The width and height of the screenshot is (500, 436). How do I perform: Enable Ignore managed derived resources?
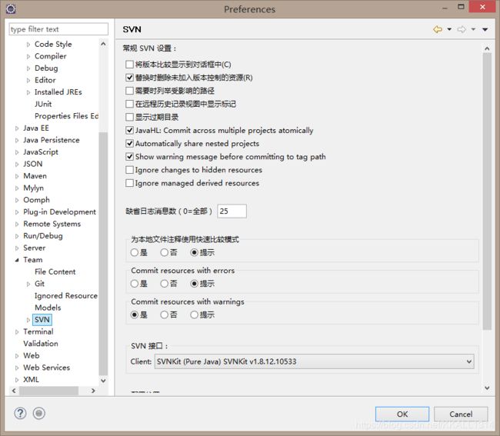129,183
